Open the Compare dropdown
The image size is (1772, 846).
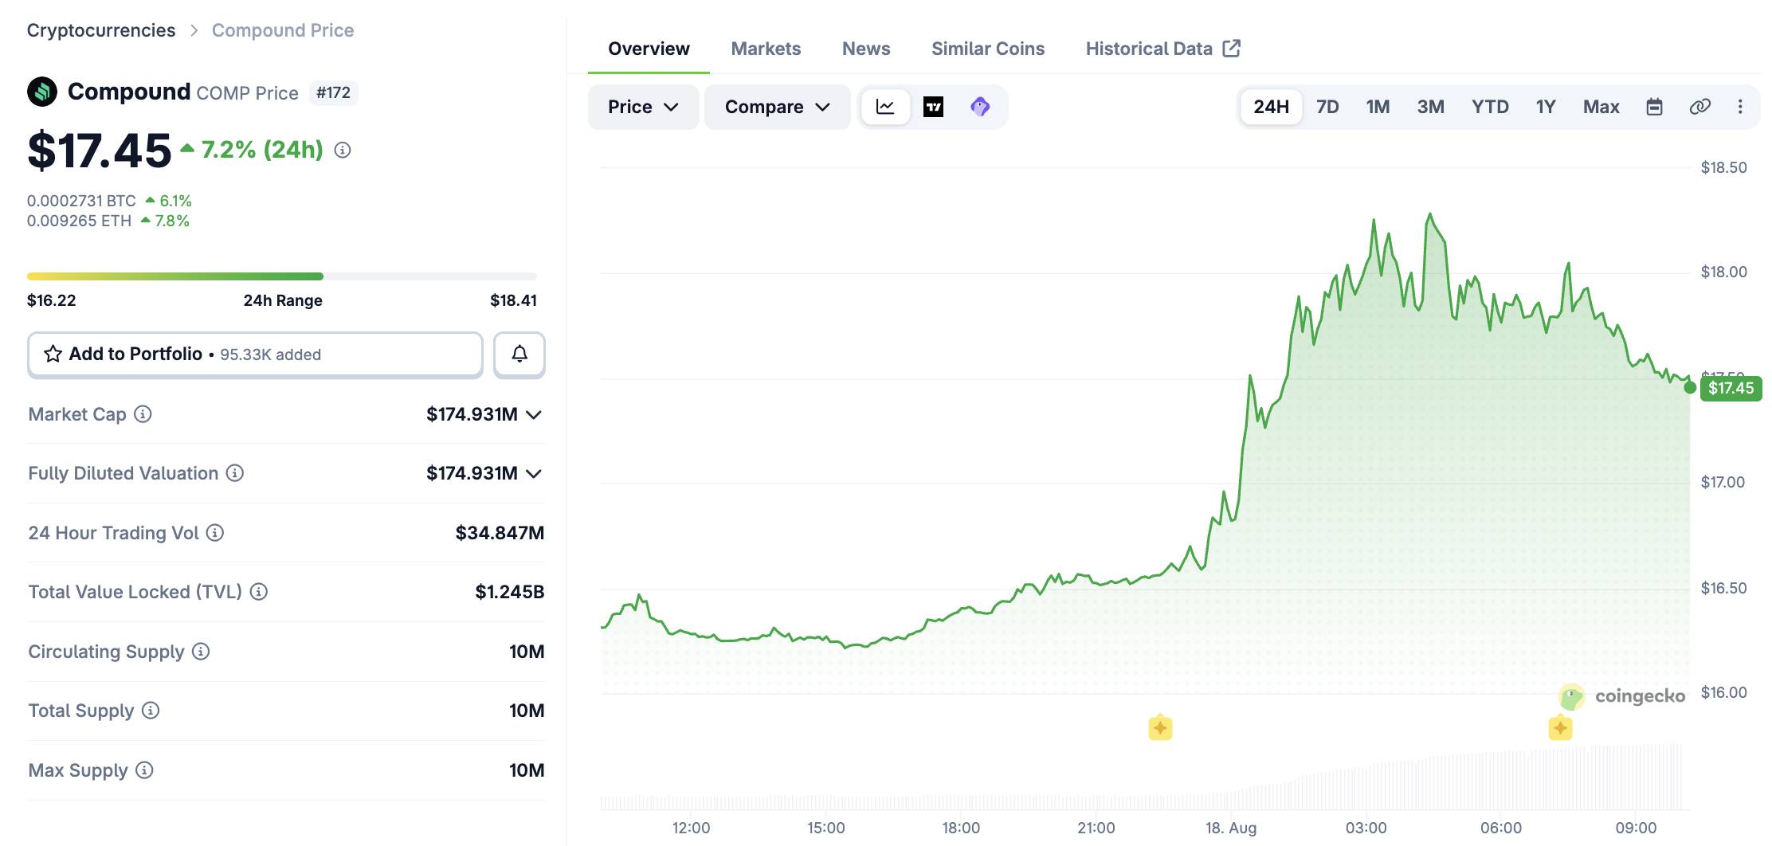[778, 107]
